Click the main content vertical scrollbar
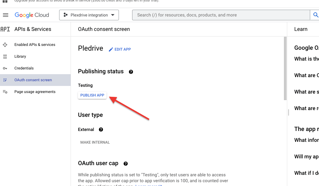This screenshot has height=186, width=319. 285,68
